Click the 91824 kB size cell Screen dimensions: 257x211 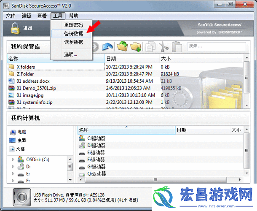pyautogui.click(x=170, y=74)
